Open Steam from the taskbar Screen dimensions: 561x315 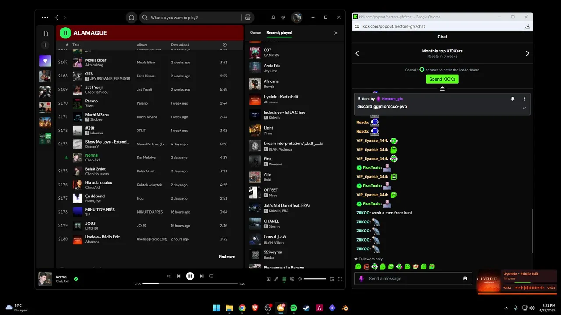point(306,308)
